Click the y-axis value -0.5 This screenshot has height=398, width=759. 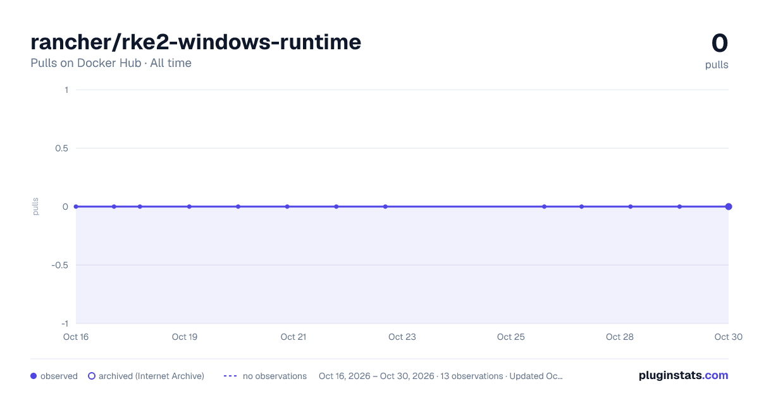pos(60,265)
